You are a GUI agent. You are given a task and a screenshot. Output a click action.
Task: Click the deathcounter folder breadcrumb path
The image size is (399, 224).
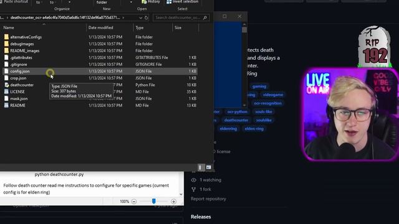coord(65,18)
